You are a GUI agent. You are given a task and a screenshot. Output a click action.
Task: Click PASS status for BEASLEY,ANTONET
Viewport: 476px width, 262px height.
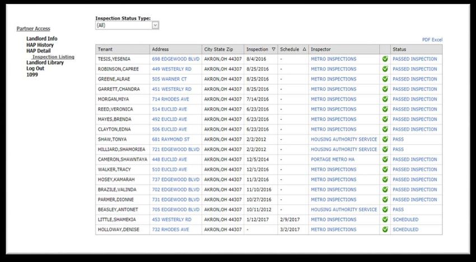[x=398, y=209]
